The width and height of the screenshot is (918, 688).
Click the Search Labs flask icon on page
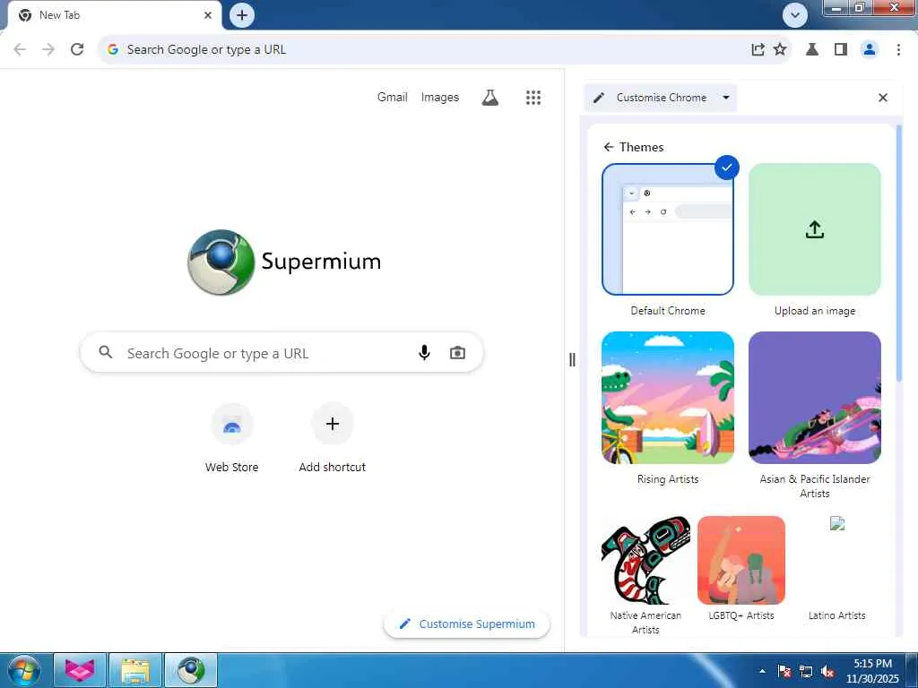[490, 98]
